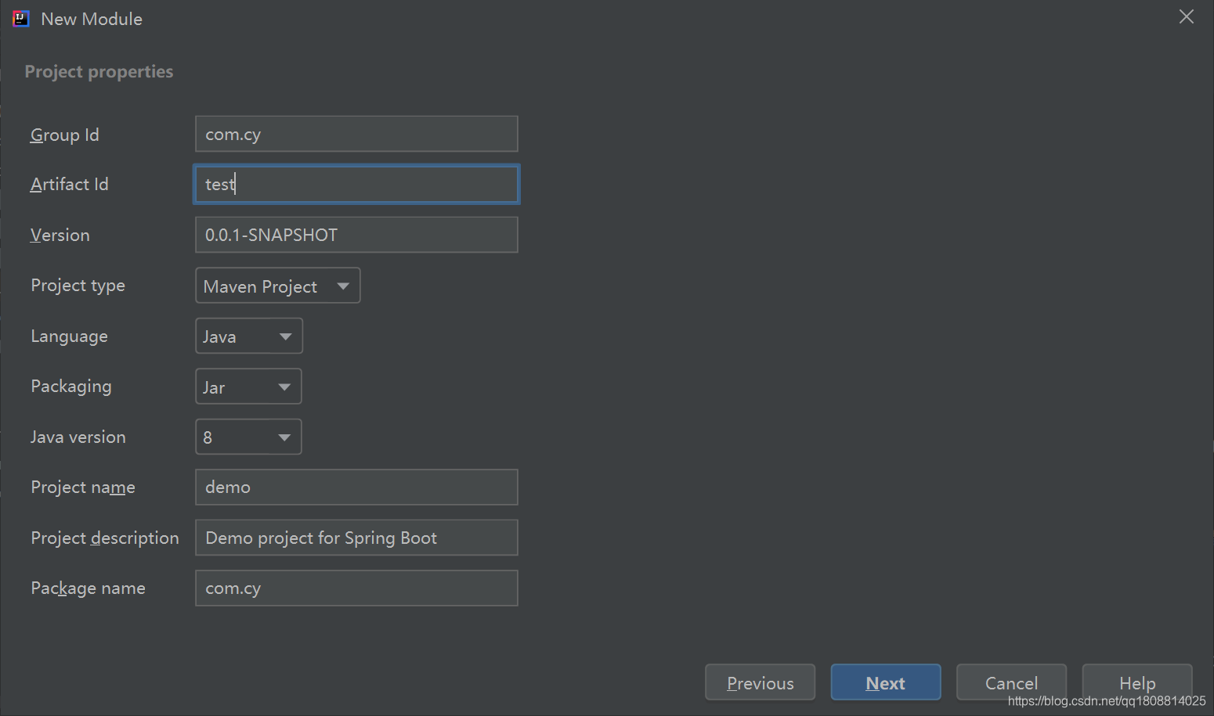Close the New Module dialog

coord(1186,16)
